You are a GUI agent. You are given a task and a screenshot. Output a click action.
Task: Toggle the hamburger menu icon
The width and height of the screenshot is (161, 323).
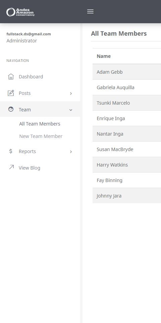(x=90, y=11)
